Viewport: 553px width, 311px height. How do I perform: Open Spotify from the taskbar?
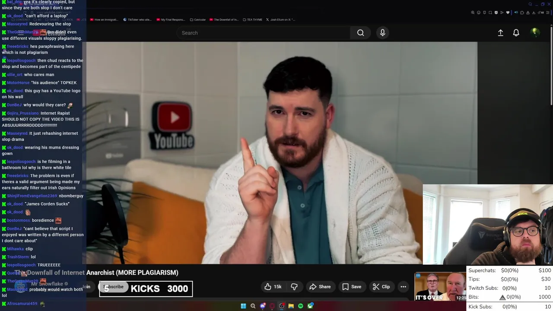[x=301, y=306]
